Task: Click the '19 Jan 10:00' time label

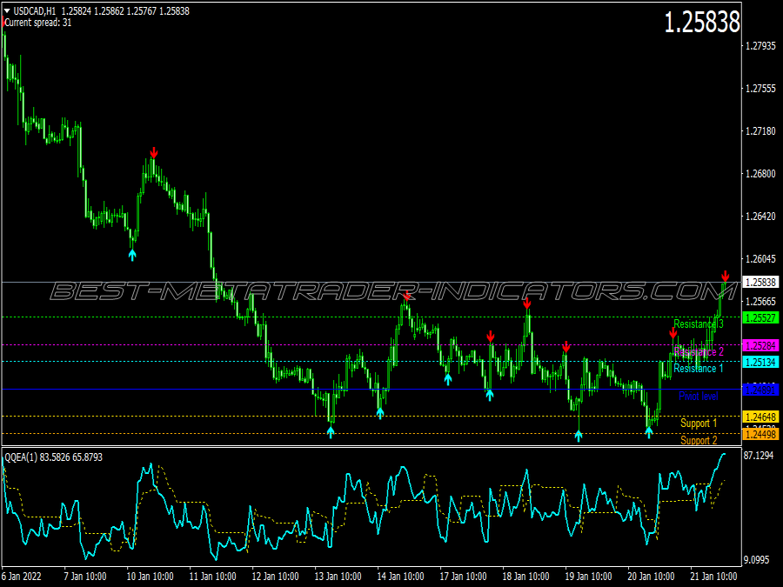Action: click(x=588, y=577)
